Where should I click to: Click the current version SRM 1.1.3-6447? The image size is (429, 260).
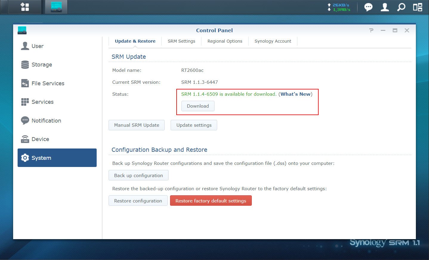click(200, 82)
